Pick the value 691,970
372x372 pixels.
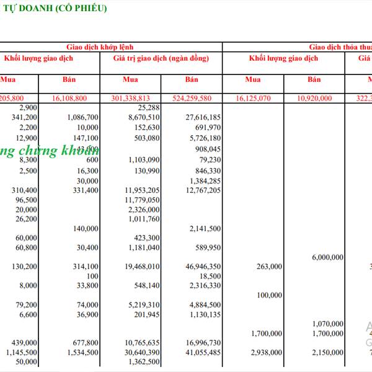coord(208,127)
